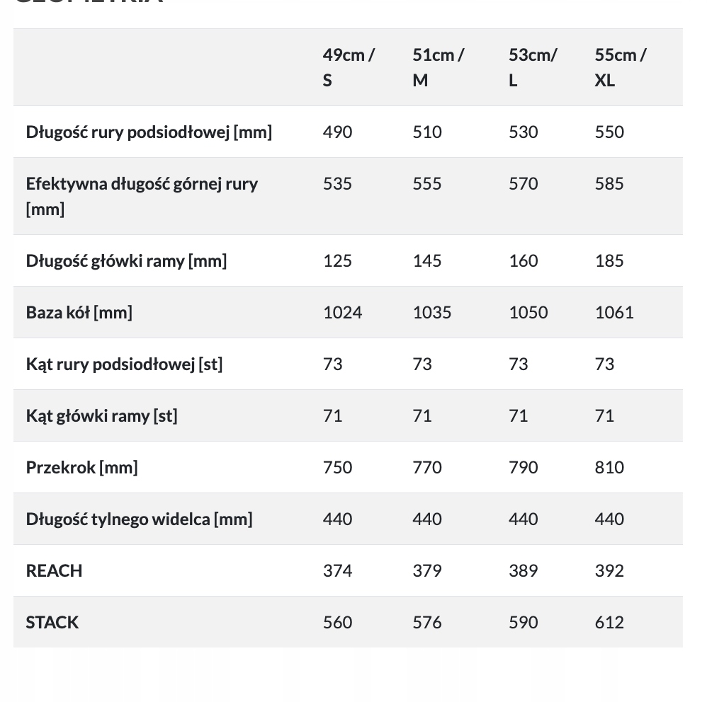Click the wheelbase value 1024
Viewport: 707px width, 702px height.
pyautogui.click(x=342, y=313)
